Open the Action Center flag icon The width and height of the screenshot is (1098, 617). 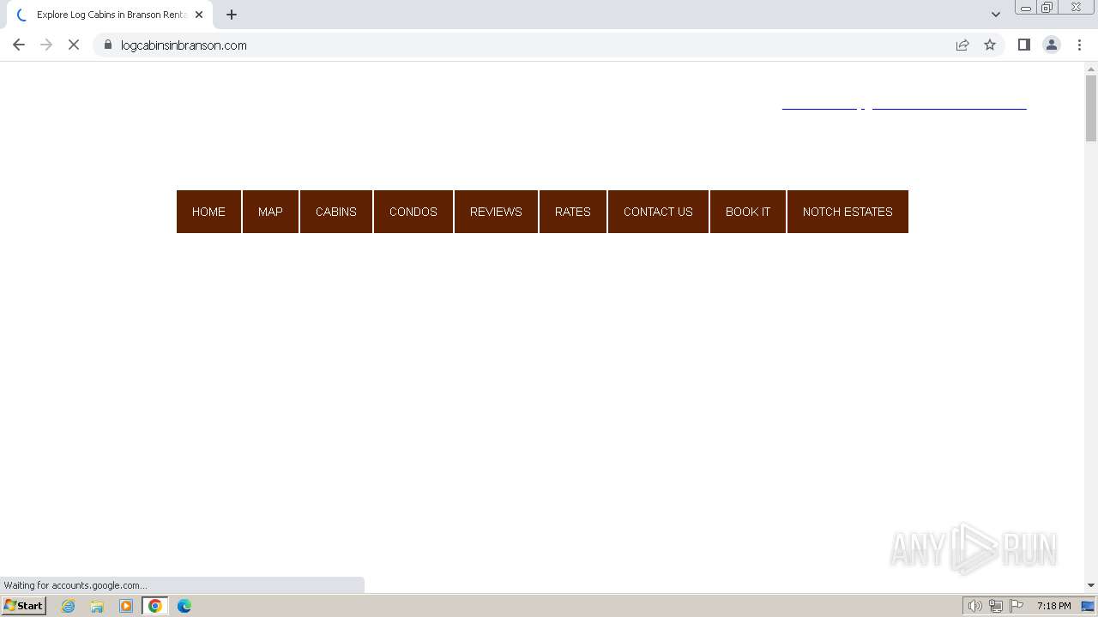(x=1017, y=606)
